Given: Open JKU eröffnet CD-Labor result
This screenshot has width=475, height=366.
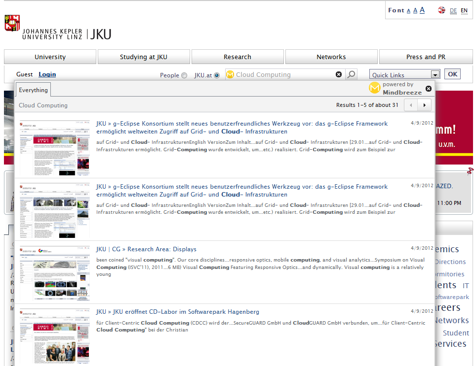Looking at the screenshot, I should click(x=178, y=312).
